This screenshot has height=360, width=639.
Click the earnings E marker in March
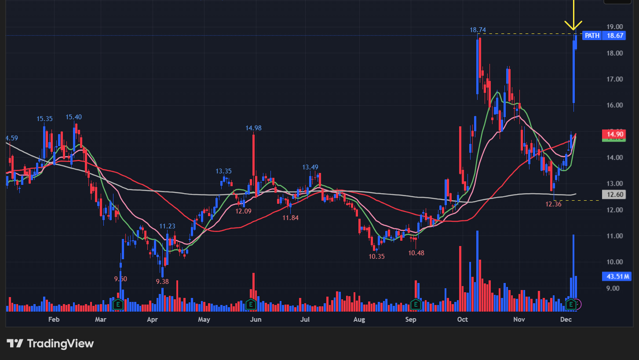point(117,304)
